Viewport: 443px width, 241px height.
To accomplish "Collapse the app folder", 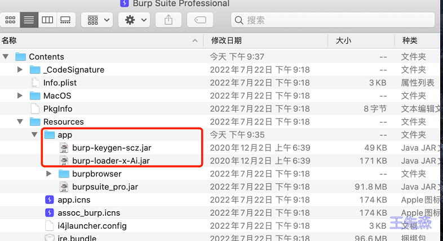I will click(x=34, y=135).
